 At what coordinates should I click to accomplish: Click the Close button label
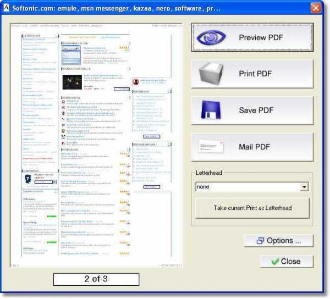coord(290,262)
